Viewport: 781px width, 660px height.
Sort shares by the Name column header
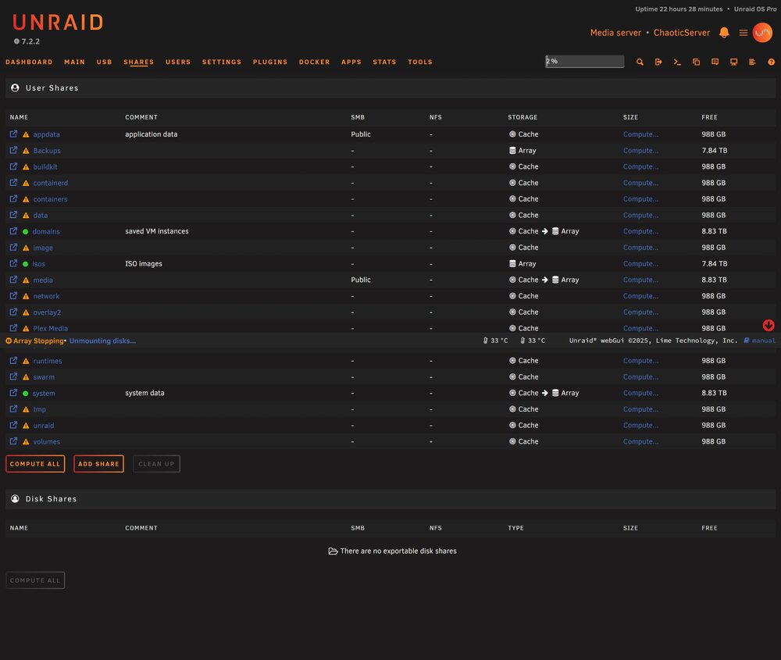19,117
